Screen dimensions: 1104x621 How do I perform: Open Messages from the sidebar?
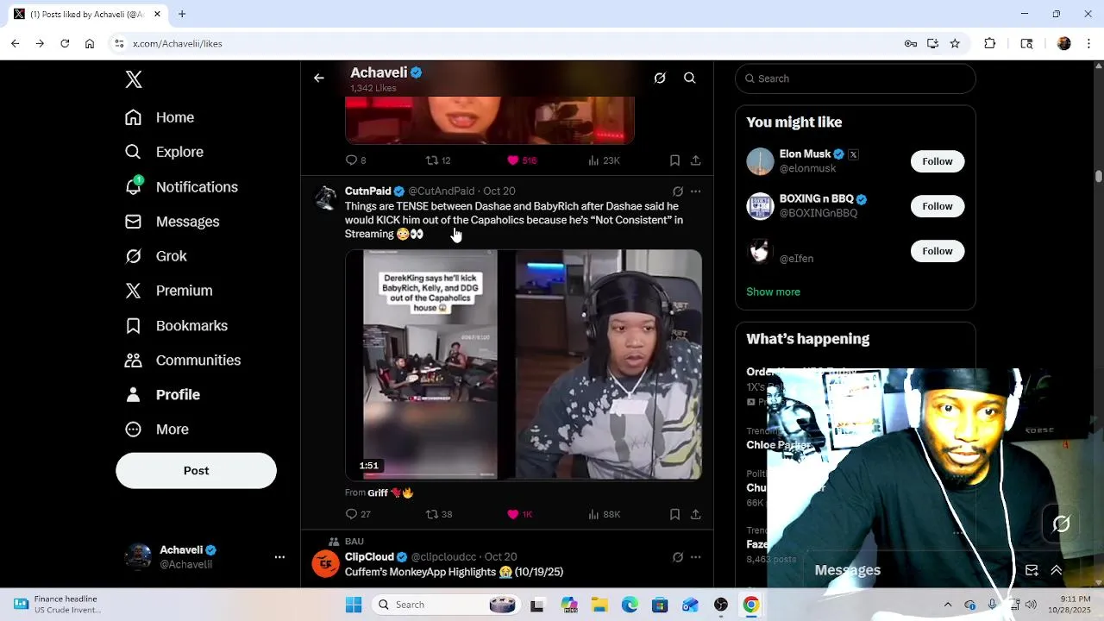point(172,222)
